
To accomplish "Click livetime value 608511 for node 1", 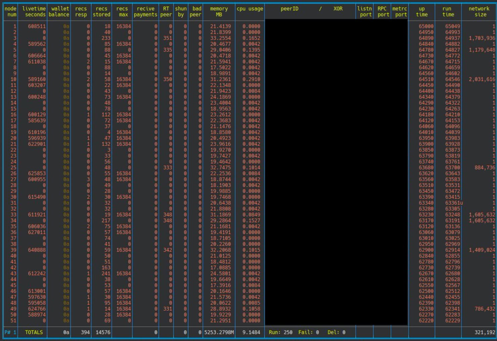I will (37, 26).
